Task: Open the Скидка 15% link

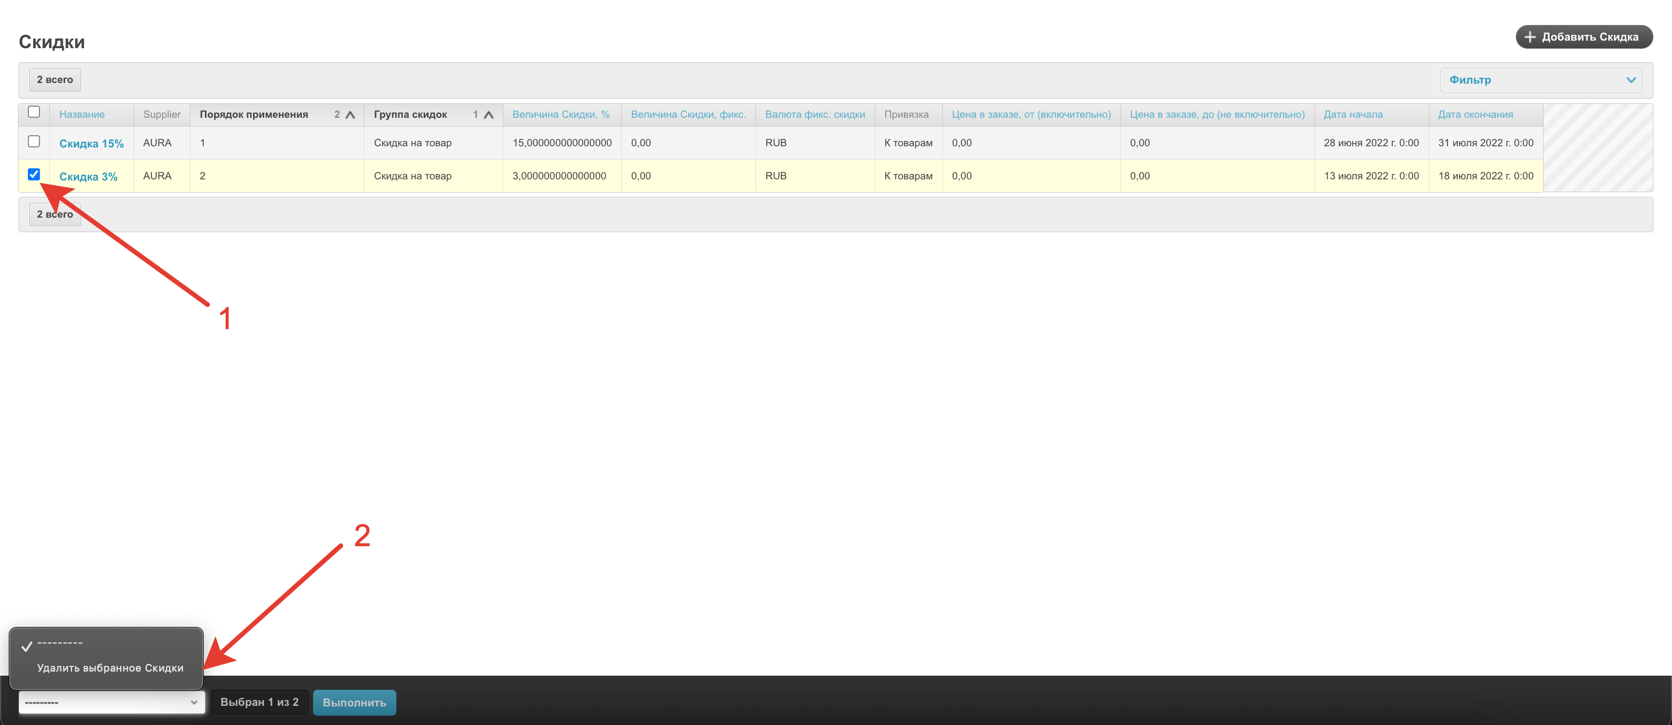Action: [x=92, y=143]
